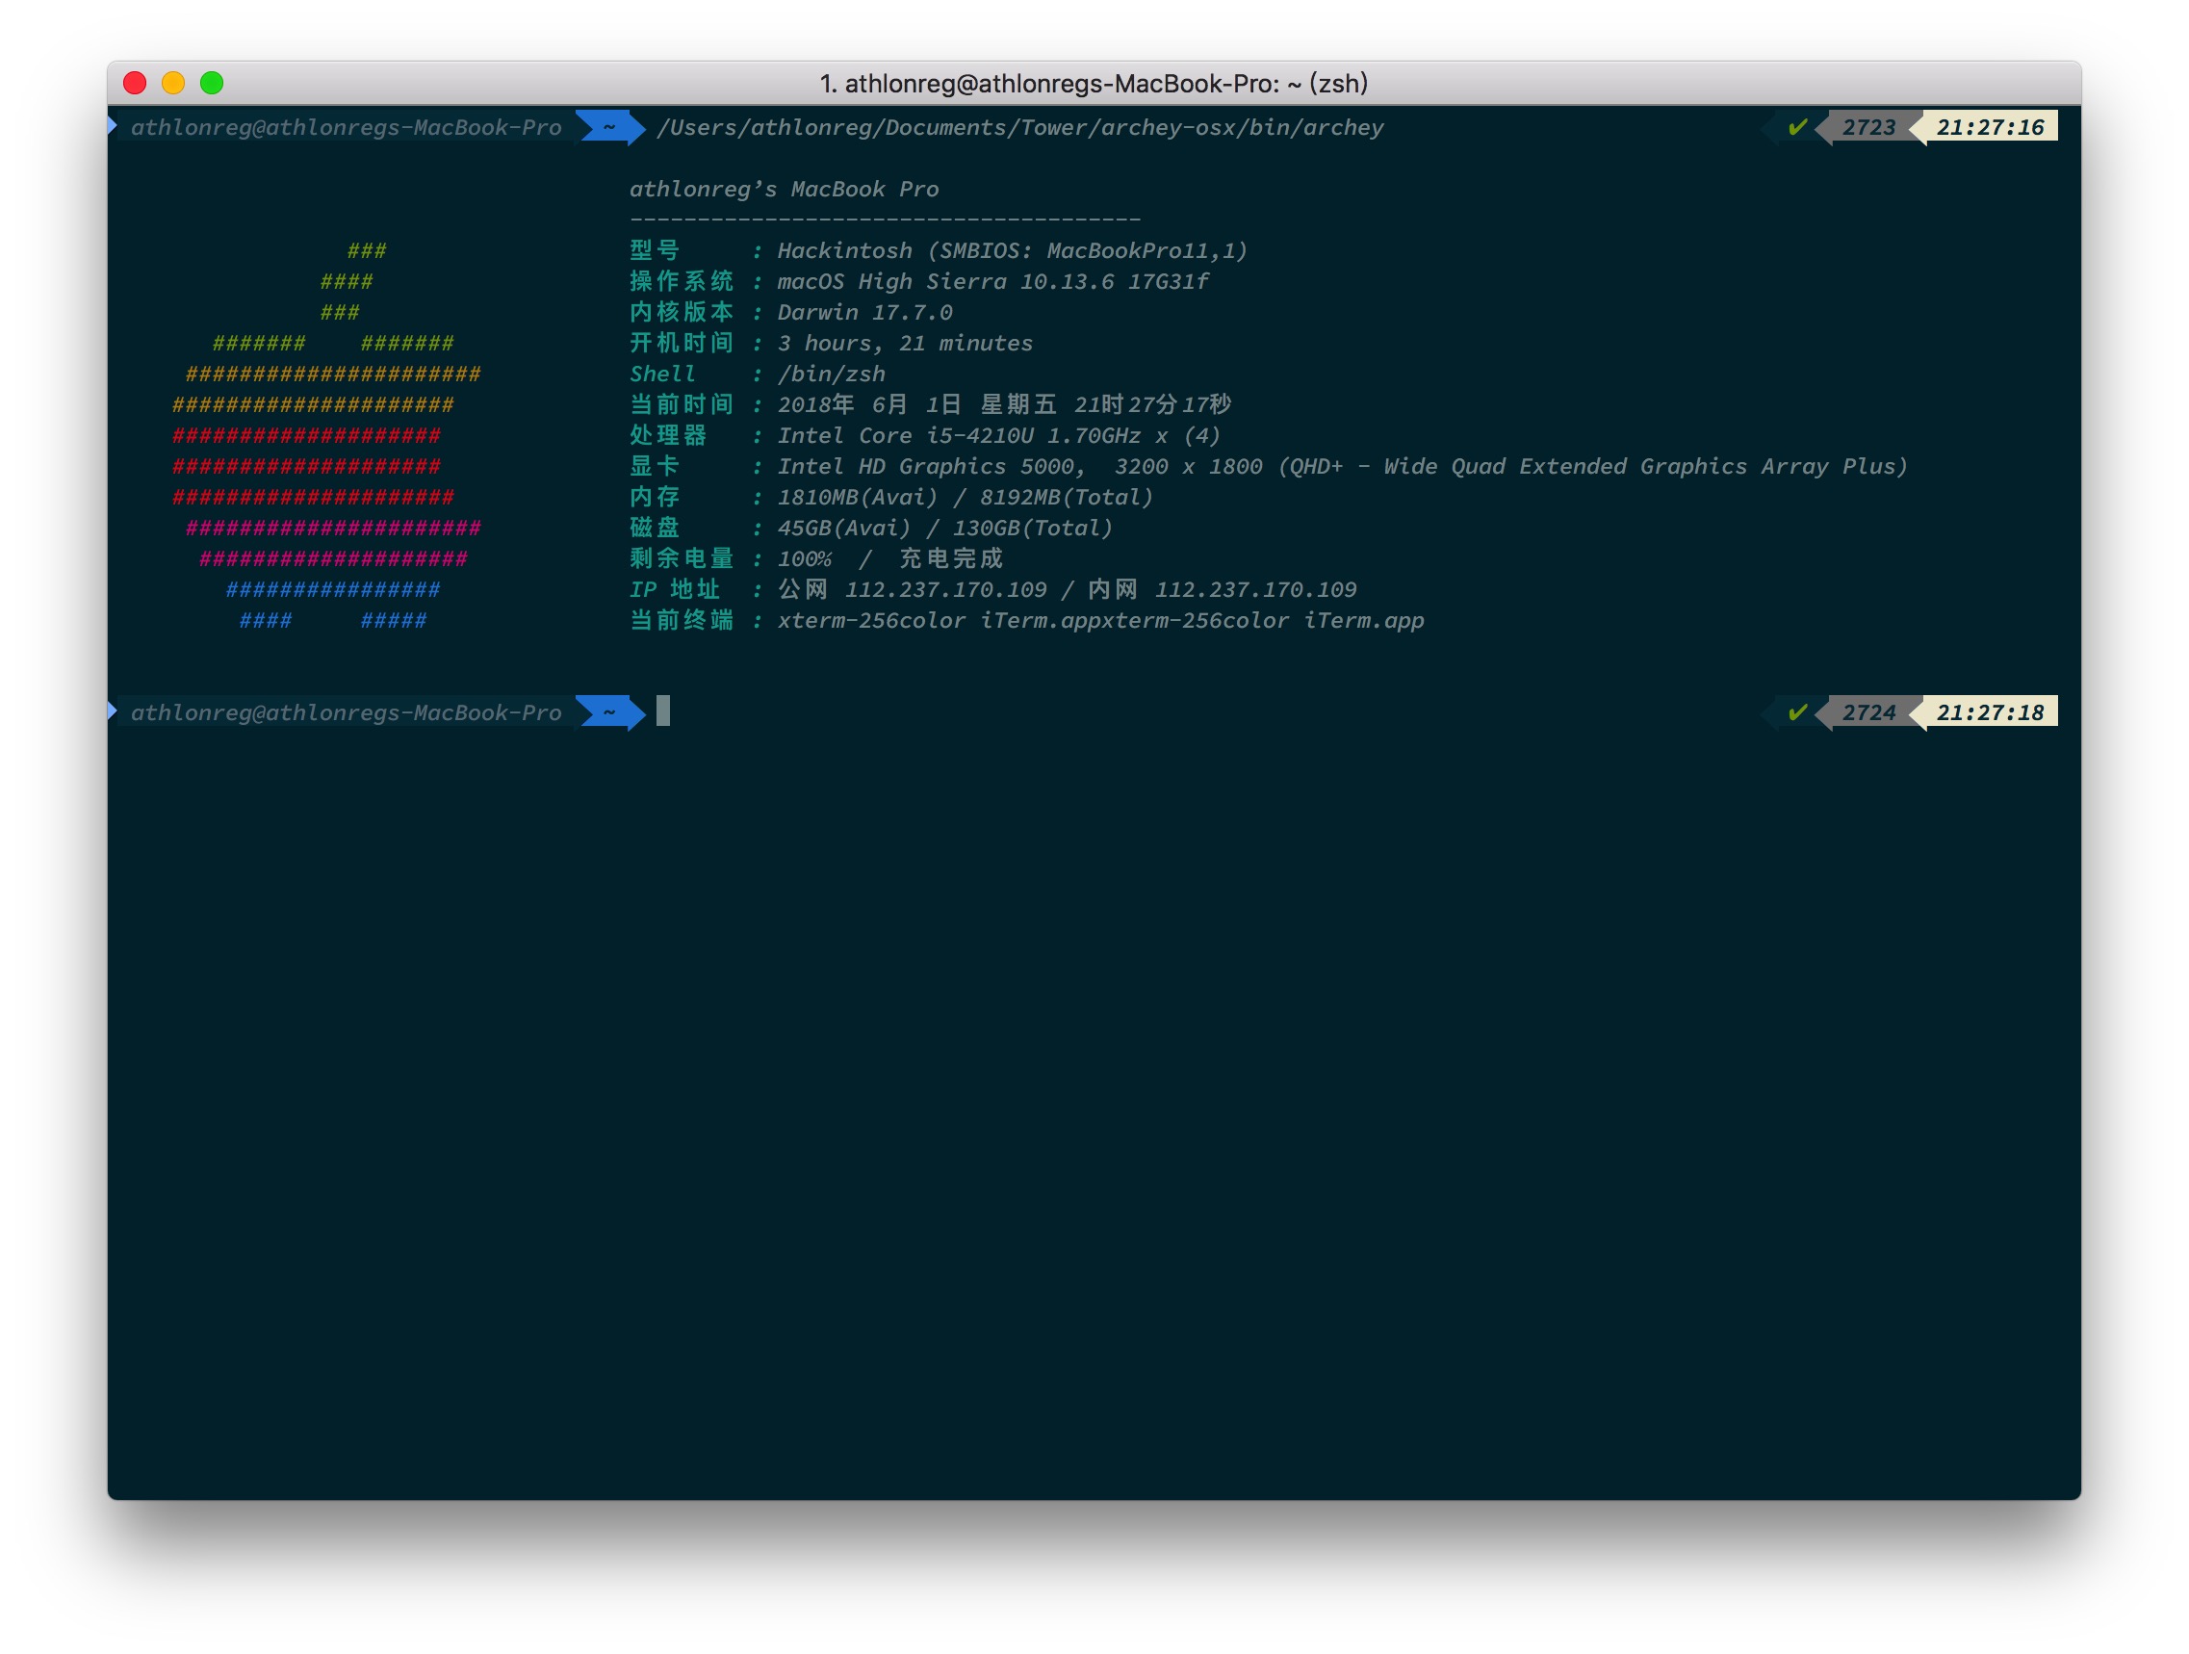Click the 型号 label
2189x1654 pixels.
click(x=655, y=251)
